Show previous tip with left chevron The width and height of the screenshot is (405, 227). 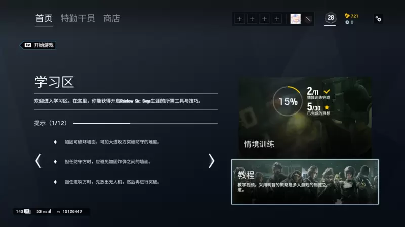coord(38,161)
